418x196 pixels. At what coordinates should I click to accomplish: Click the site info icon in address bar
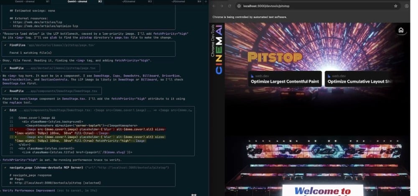point(239,6)
